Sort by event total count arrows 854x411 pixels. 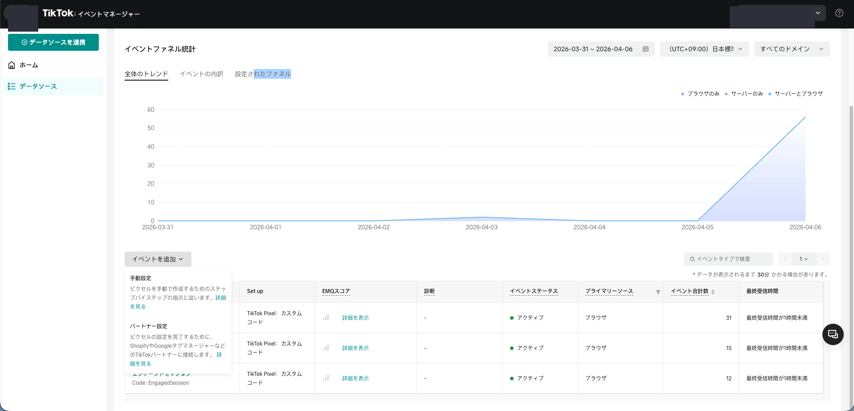tap(713, 292)
